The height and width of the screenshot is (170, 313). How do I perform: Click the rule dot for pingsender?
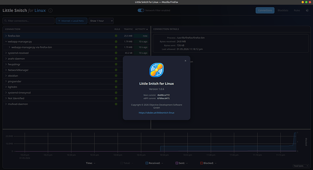click(116, 81)
